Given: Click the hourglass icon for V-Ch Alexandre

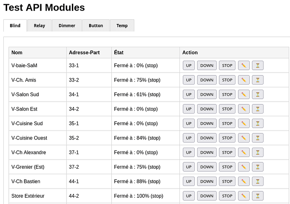Looking at the screenshot, I should pyautogui.click(x=258, y=152).
